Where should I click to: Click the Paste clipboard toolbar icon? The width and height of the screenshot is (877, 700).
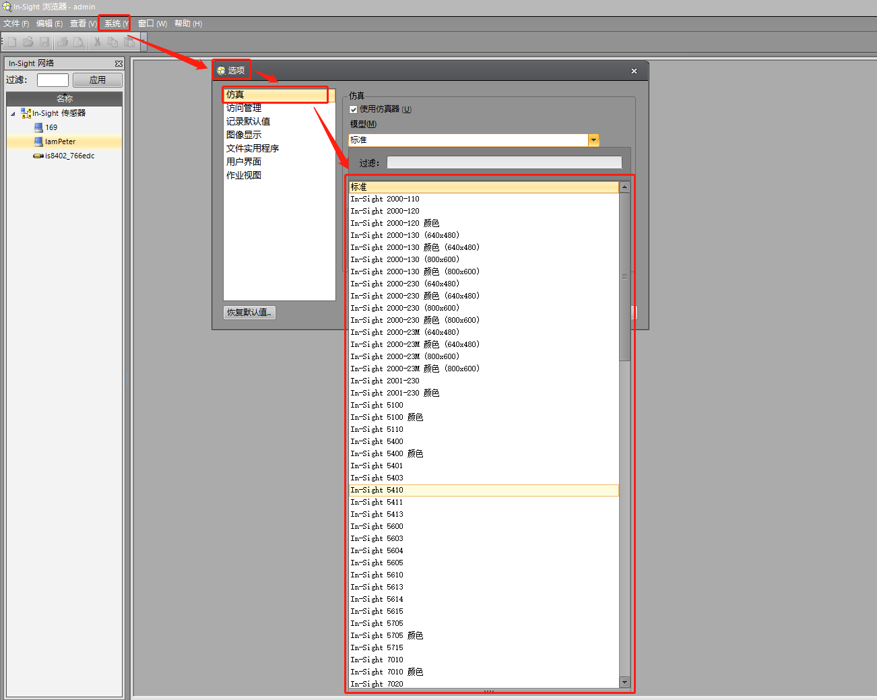pyautogui.click(x=129, y=42)
